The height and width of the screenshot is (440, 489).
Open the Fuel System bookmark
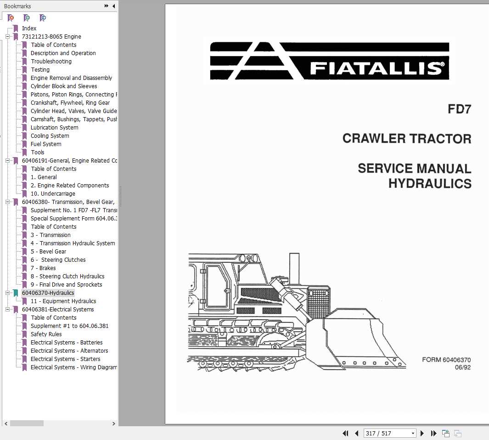(x=46, y=144)
